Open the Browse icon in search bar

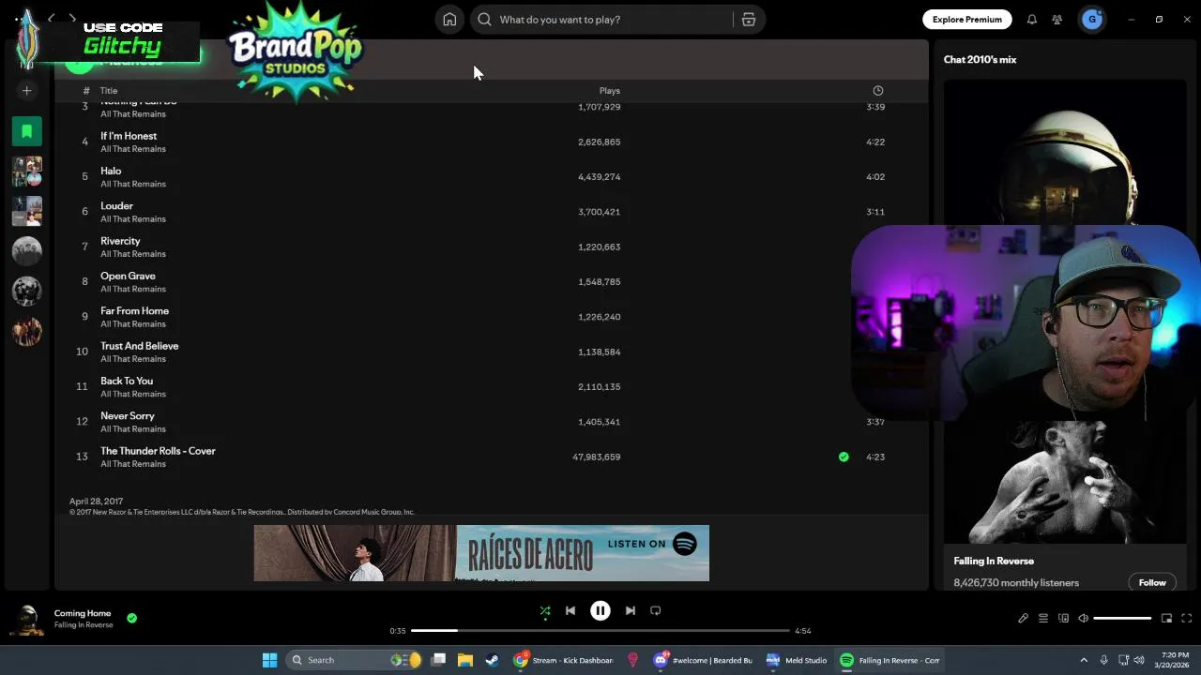tap(749, 20)
